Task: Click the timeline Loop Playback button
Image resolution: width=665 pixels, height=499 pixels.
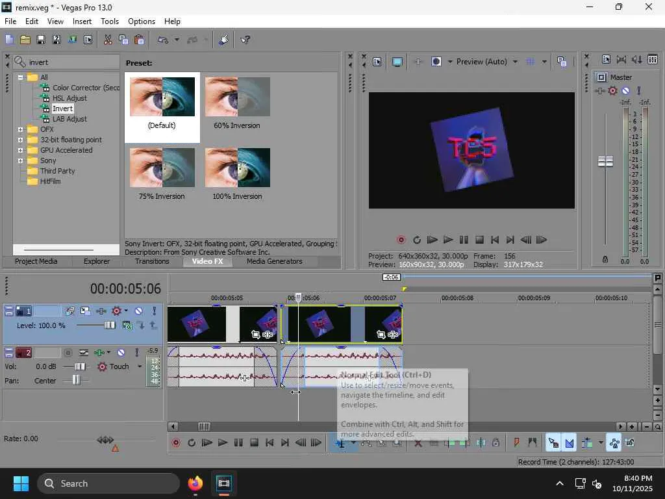Action: [192, 443]
